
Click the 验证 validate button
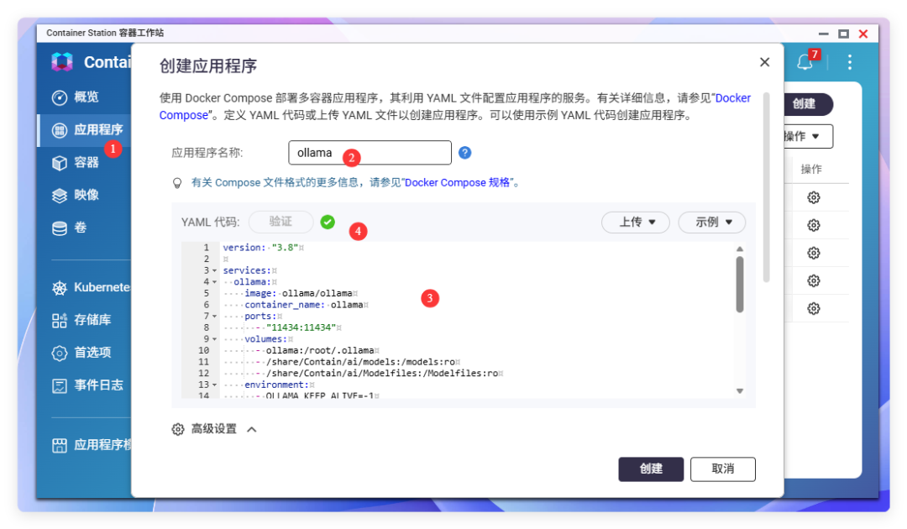[280, 222]
